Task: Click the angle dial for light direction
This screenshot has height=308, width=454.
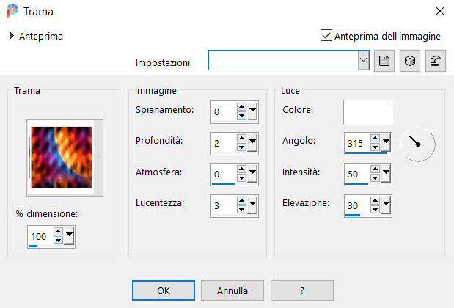Action: click(418, 144)
